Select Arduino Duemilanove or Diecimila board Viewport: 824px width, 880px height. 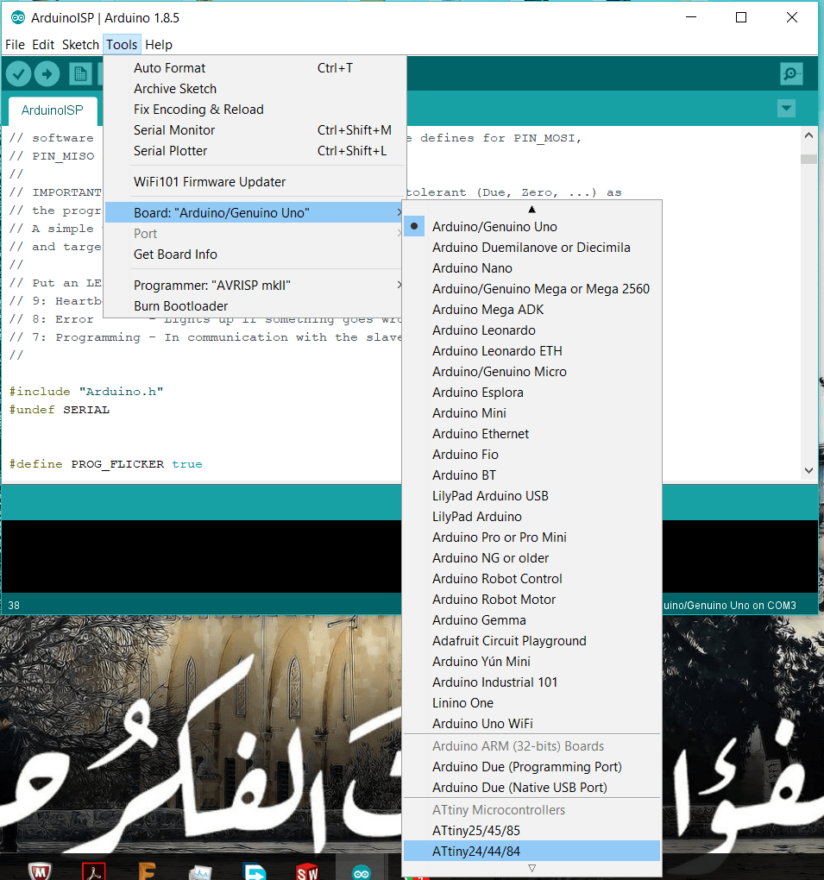(532, 248)
